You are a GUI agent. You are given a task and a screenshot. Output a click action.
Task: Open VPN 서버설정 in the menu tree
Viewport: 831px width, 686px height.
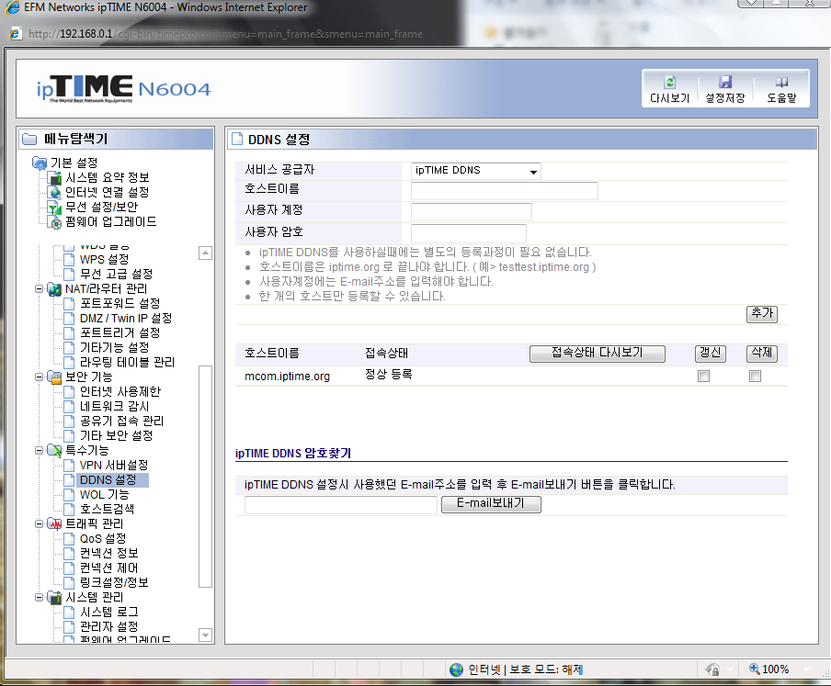[x=113, y=466]
